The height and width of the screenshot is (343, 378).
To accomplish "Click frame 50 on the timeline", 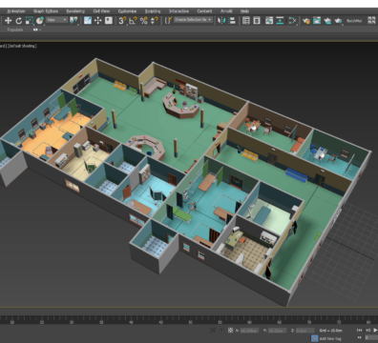I will tap(190, 322).
